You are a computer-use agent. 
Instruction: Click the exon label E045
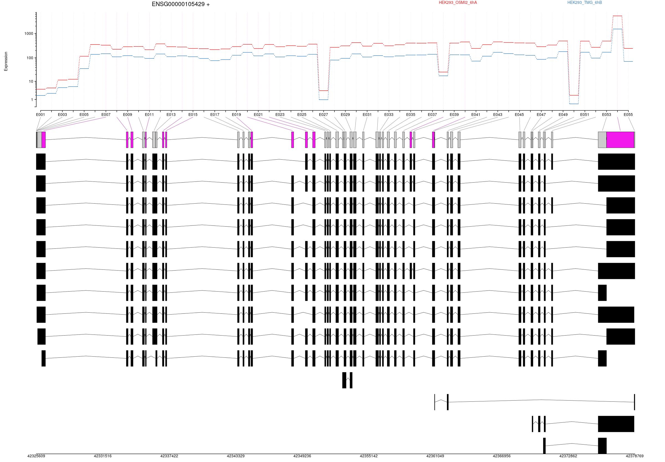519,115
